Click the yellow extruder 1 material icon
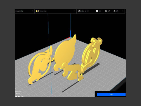This screenshot has height=106, width=141. 37,11
